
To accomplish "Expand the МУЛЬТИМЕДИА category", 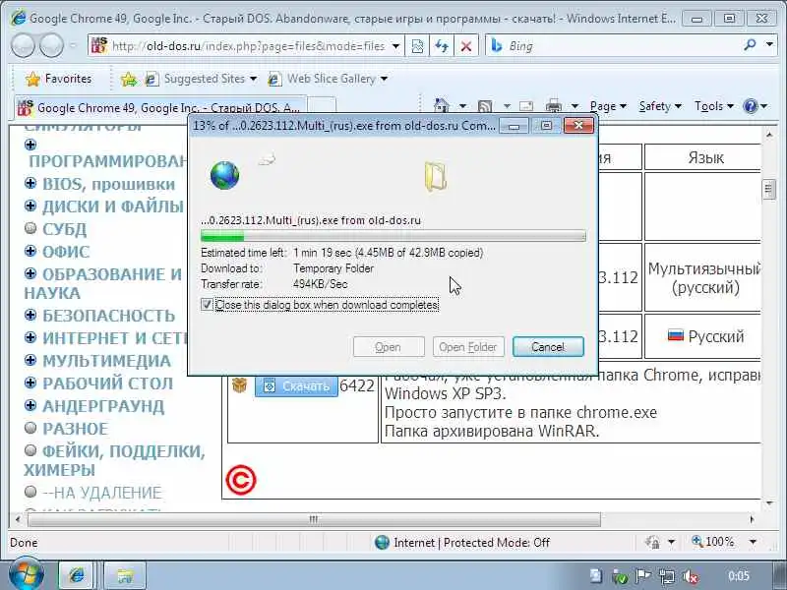I will 30,360.
